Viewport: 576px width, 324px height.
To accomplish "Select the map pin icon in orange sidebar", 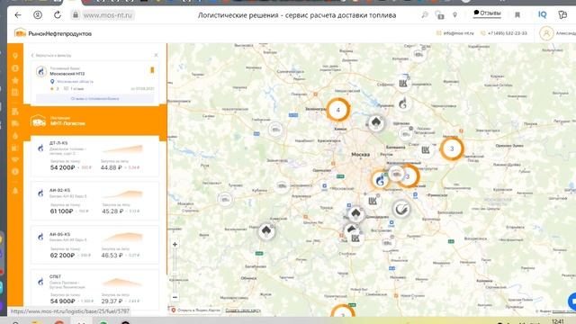I will tap(15, 56).
